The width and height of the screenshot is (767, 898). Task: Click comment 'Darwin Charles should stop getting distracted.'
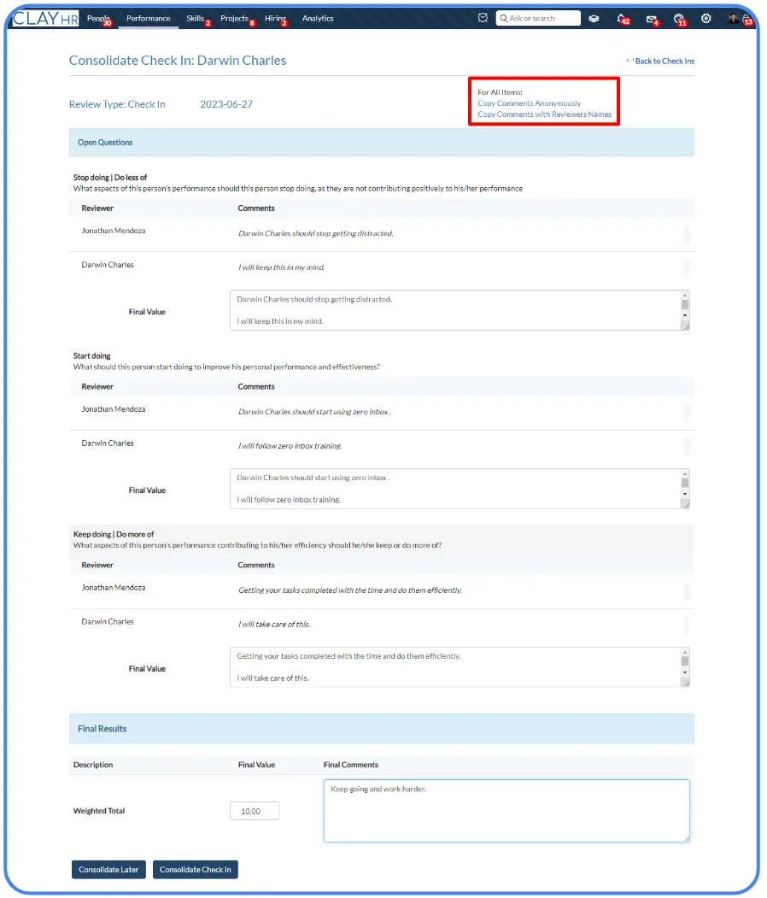(315, 233)
